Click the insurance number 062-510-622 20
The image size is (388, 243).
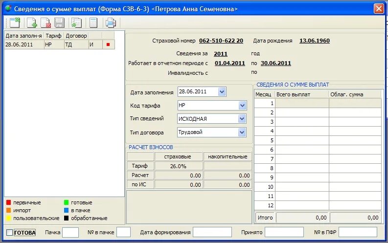click(221, 41)
